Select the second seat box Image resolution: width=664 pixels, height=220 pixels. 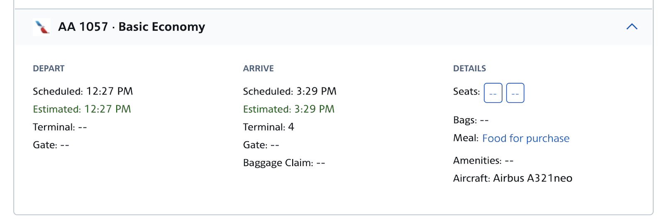pyautogui.click(x=515, y=93)
